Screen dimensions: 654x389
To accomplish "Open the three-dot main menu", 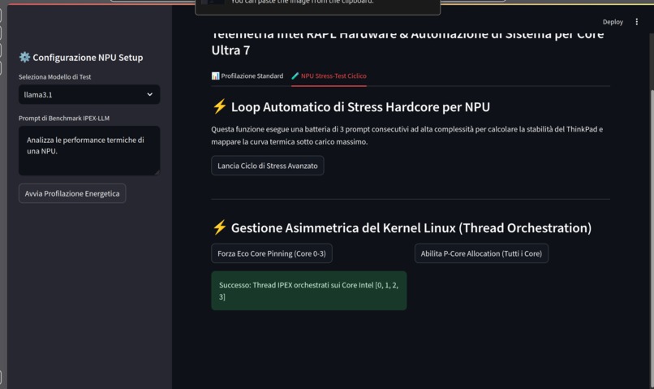I will (x=636, y=22).
